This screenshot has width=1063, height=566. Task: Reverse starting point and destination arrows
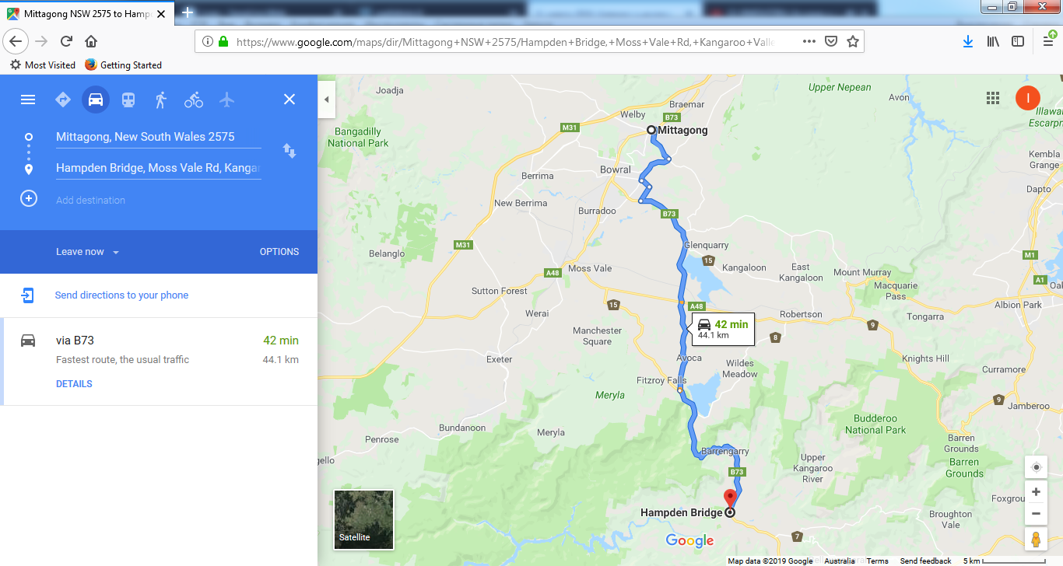[x=289, y=151]
